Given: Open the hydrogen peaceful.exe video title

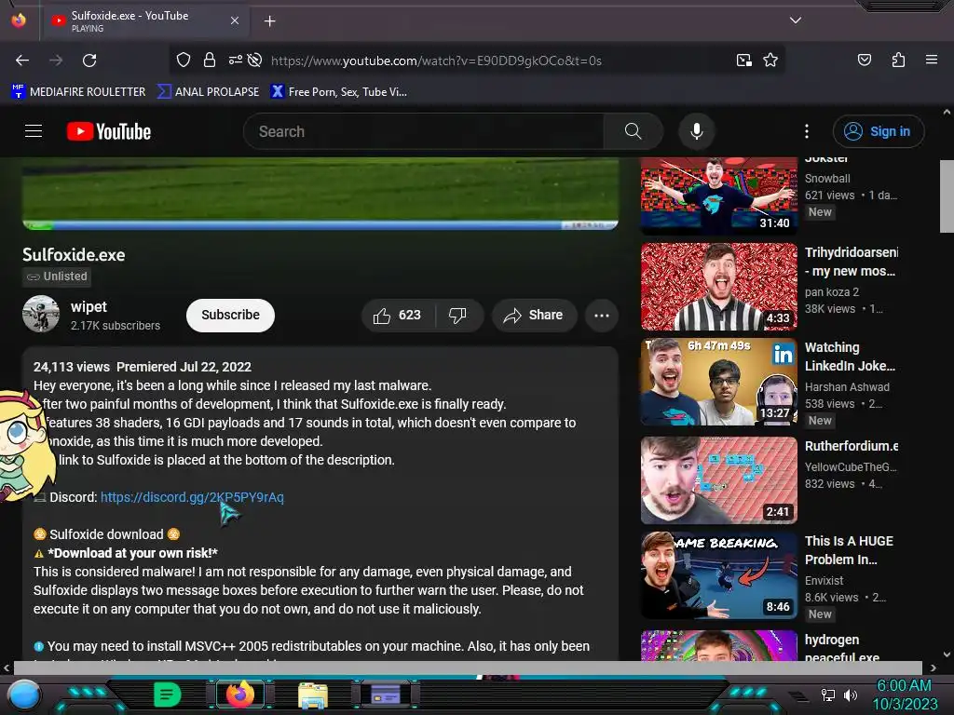Looking at the screenshot, I should point(841,648).
